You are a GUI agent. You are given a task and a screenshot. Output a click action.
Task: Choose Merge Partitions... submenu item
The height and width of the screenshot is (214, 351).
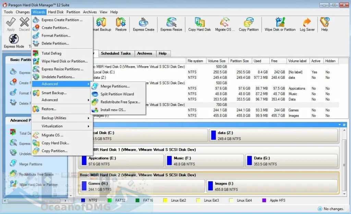[118, 86]
